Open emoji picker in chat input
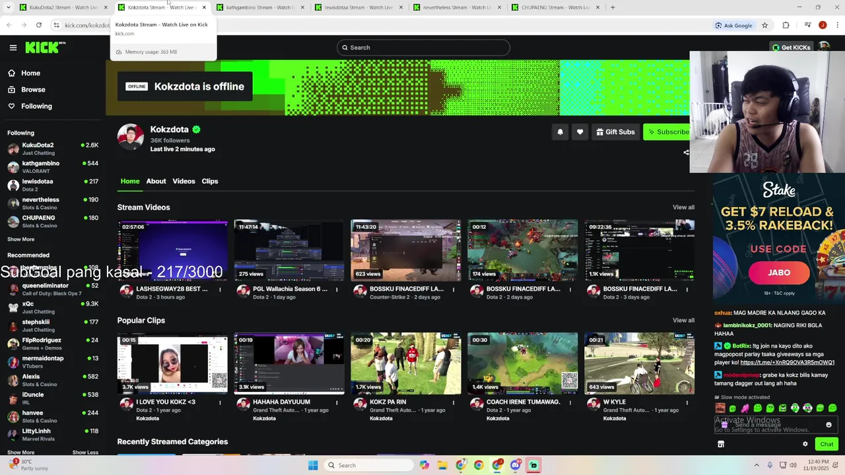 pos(828,425)
